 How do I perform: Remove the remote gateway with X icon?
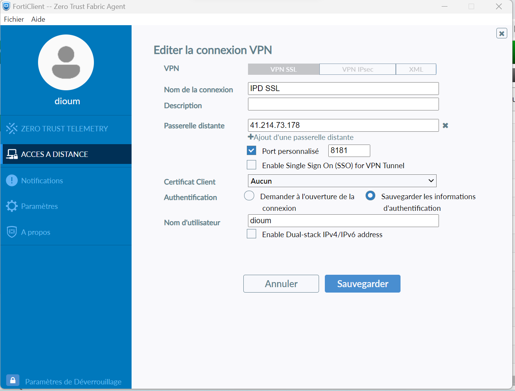pos(445,126)
